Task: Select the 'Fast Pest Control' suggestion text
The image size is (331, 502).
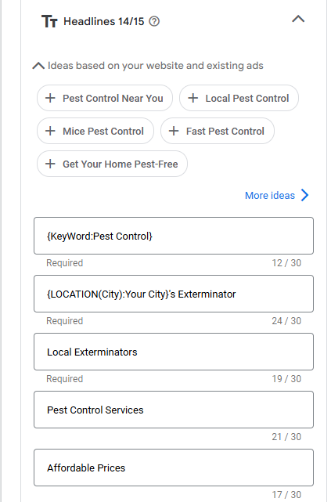Action: click(x=225, y=132)
